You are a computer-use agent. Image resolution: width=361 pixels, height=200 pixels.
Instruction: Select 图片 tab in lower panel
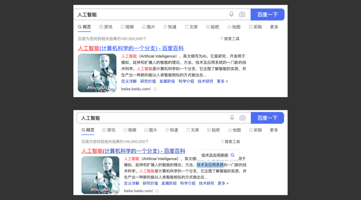pyautogui.click(x=150, y=130)
